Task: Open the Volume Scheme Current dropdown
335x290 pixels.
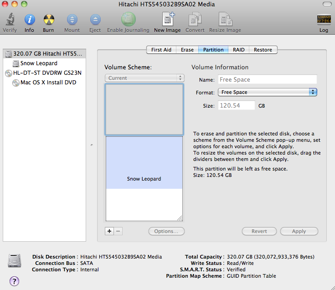Action: 144,78
